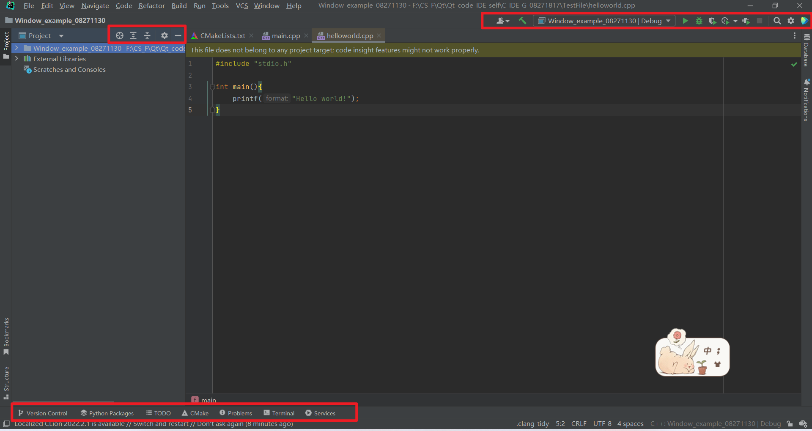Click 5:2 cursor position in status bar
Viewport: 812px width, 431px height.
(560, 423)
